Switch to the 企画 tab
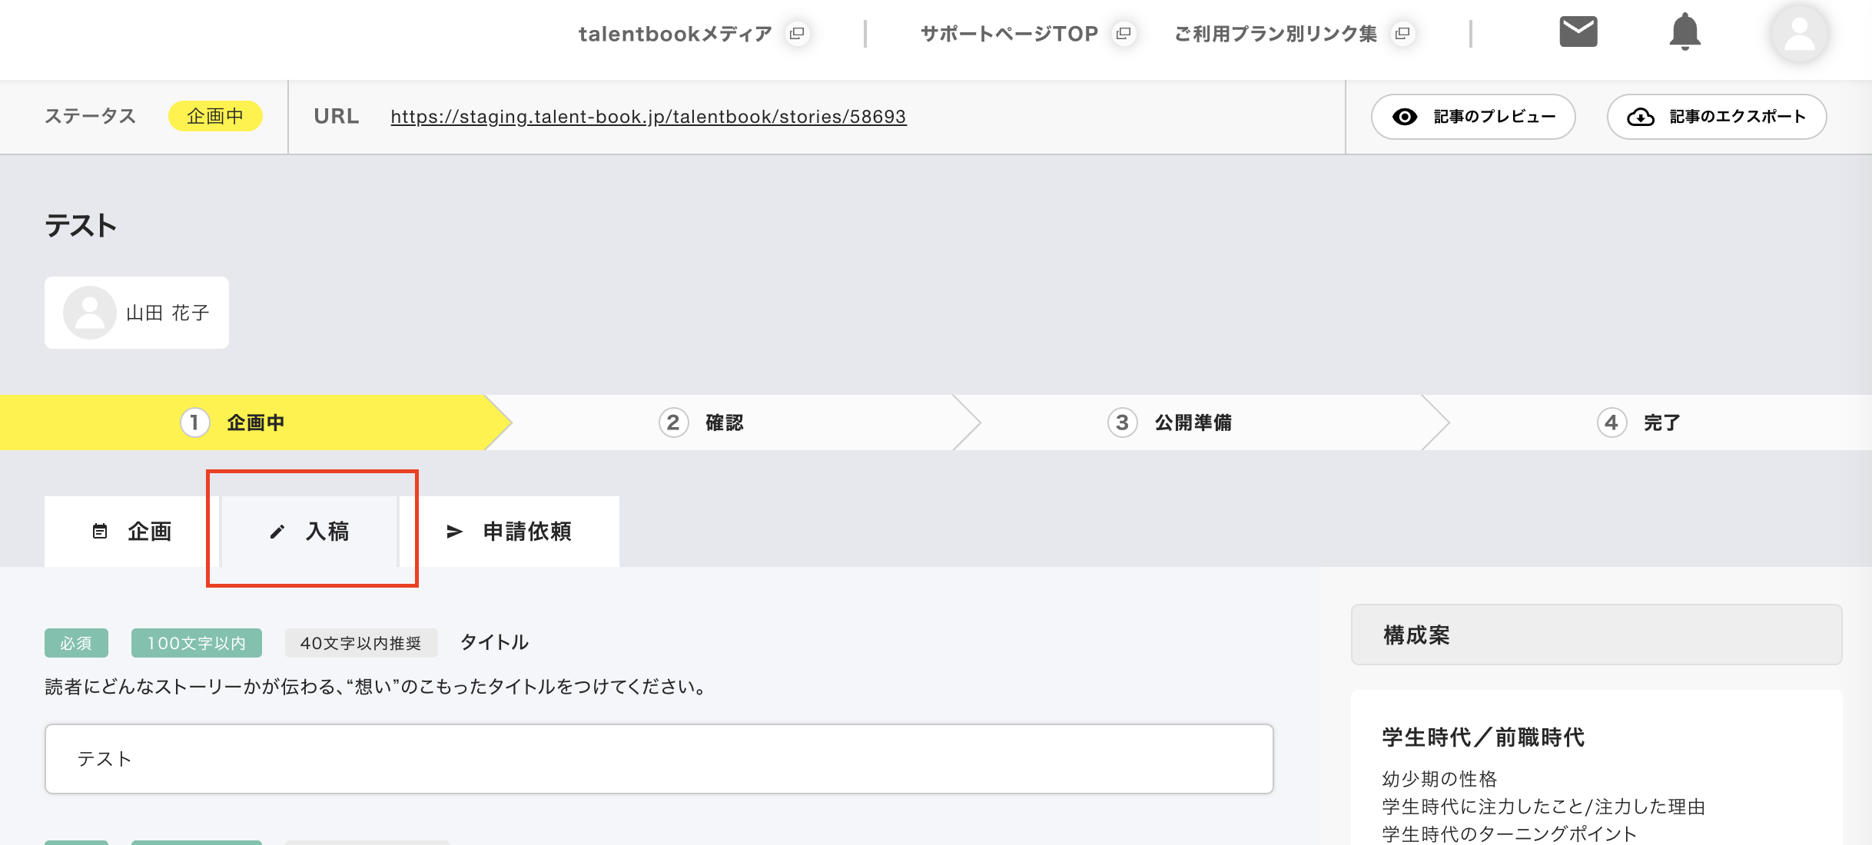Screen dimensions: 1872x845 pos(132,532)
